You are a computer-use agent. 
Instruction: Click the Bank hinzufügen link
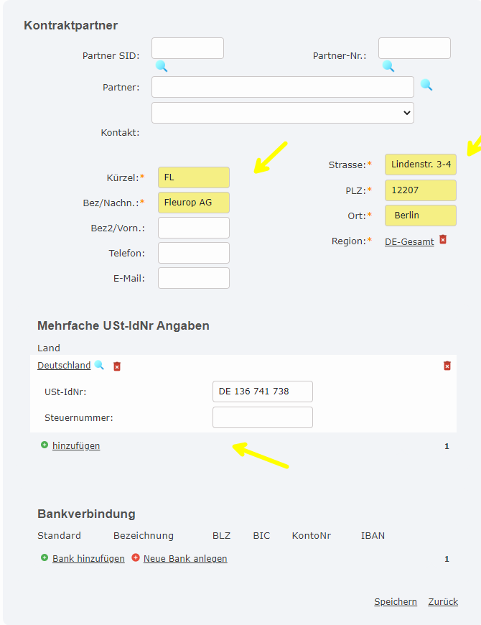click(88, 558)
